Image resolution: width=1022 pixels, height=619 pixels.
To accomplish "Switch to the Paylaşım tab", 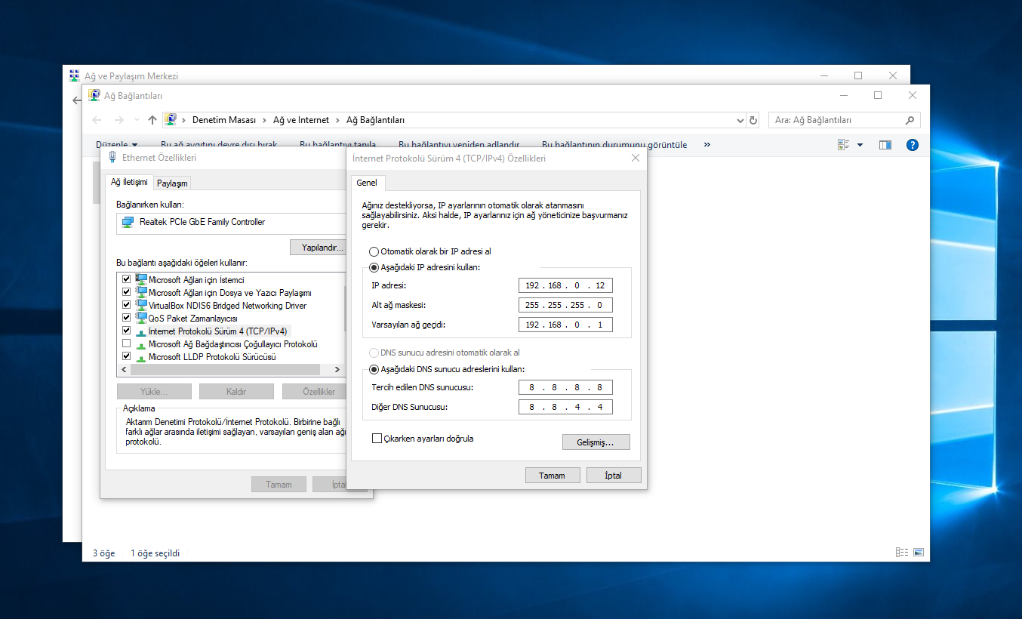I will point(172,183).
